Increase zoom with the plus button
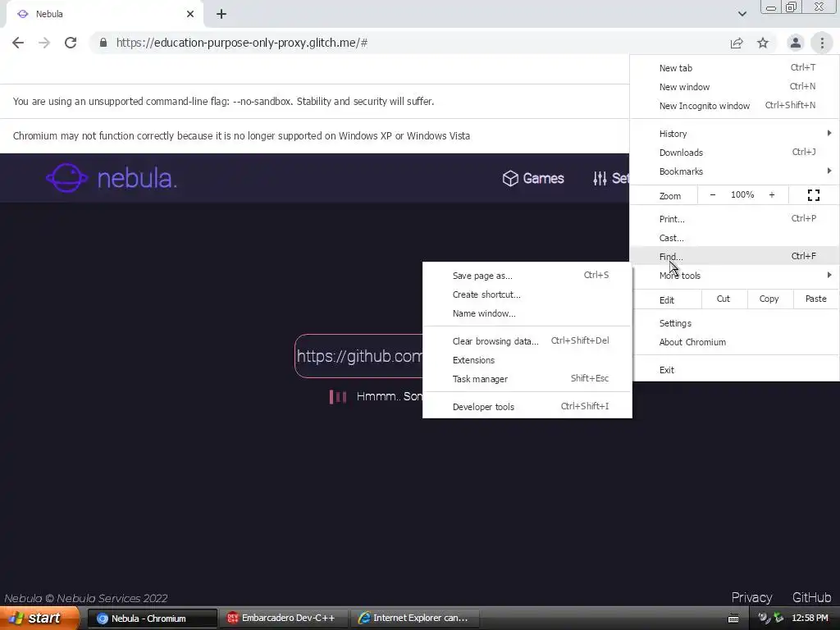The height and width of the screenshot is (630, 840). click(x=771, y=195)
